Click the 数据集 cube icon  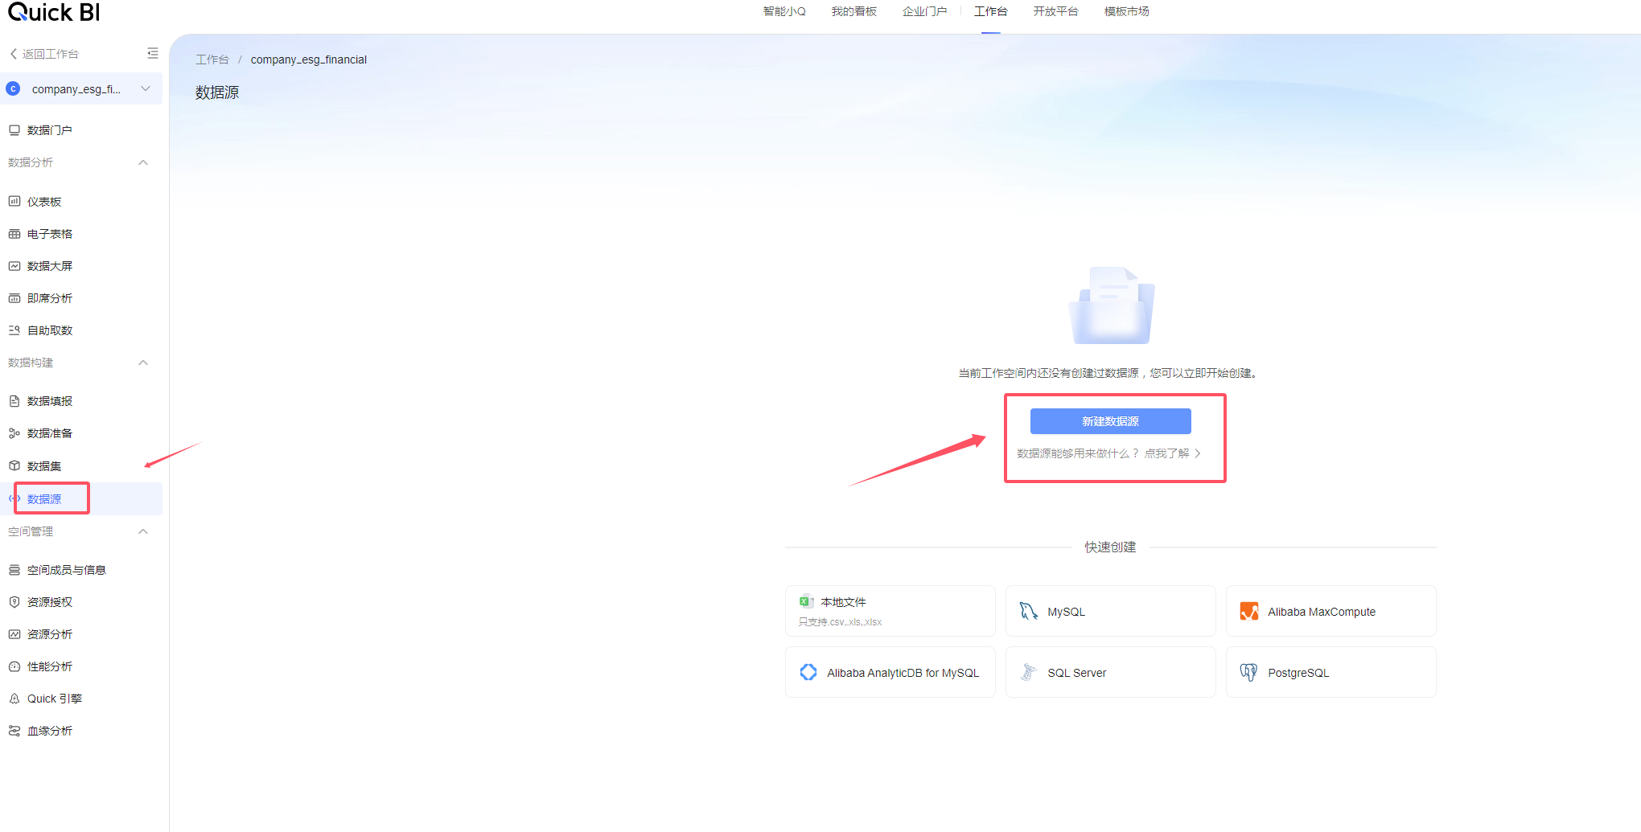click(x=14, y=465)
